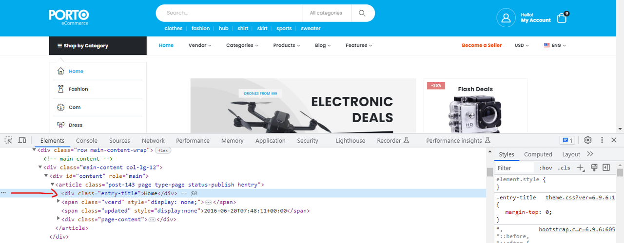Switch to the Lighthouse tab

pyautogui.click(x=350, y=140)
